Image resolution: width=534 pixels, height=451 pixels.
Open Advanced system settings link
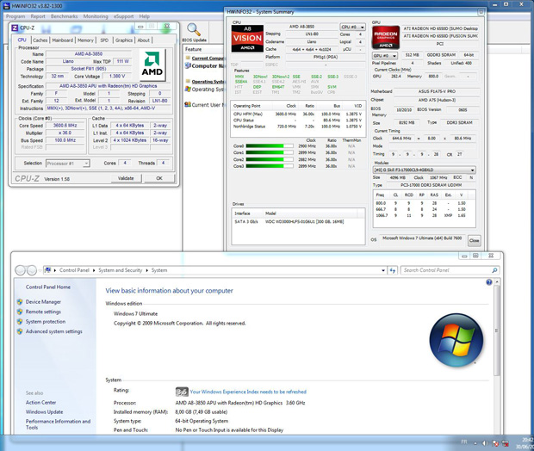click(x=53, y=331)
